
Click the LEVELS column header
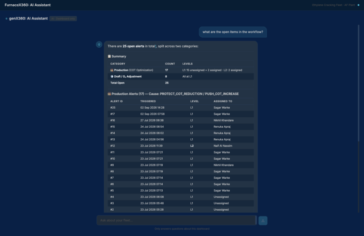tap(187, 64)
